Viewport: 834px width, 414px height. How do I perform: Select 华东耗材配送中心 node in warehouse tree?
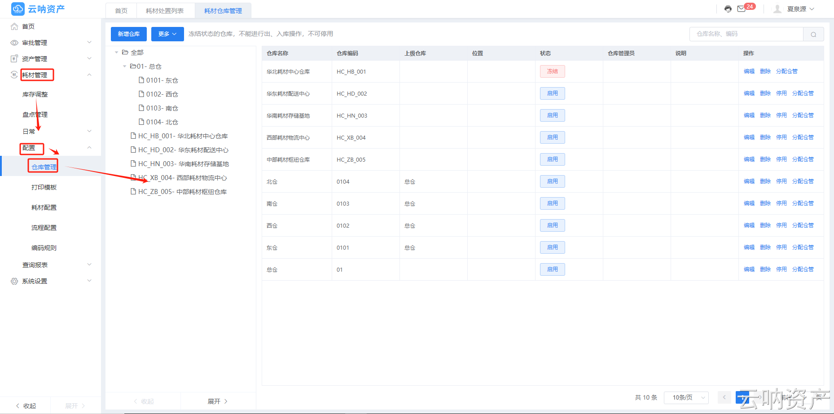pos(184,150)
